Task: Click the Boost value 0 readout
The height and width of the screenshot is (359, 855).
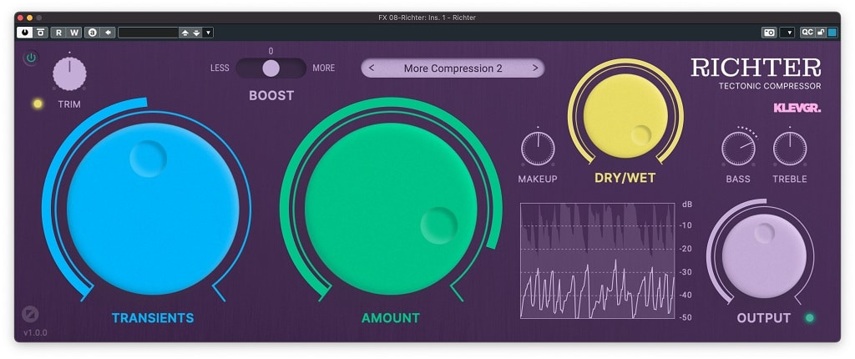Action: [271, 51]
